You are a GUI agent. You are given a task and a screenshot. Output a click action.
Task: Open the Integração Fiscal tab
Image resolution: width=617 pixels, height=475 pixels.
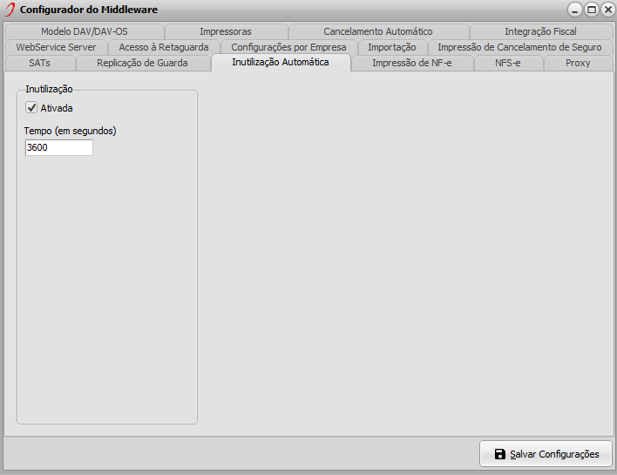click(539, 31)
